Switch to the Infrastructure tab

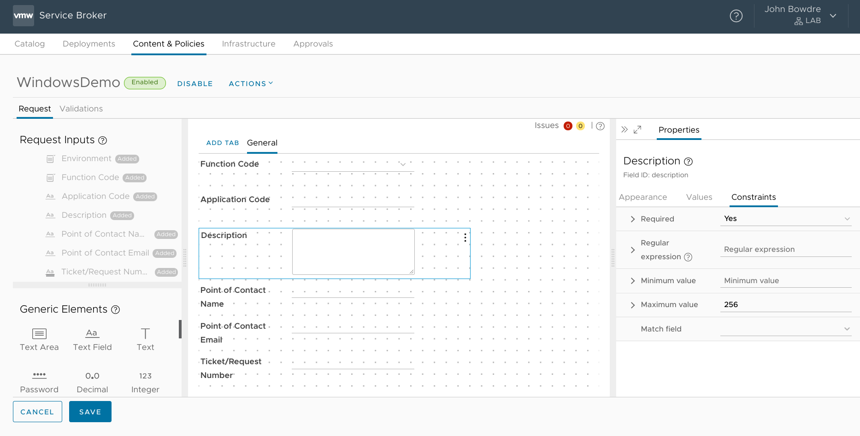[x=249, y=44]
